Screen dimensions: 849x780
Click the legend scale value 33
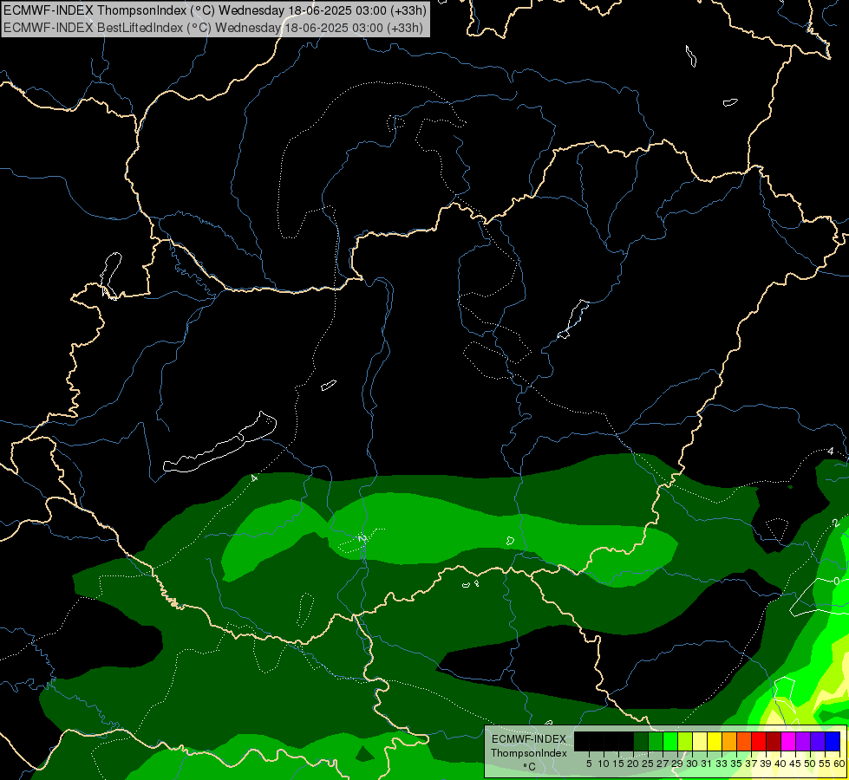[722, 764]
